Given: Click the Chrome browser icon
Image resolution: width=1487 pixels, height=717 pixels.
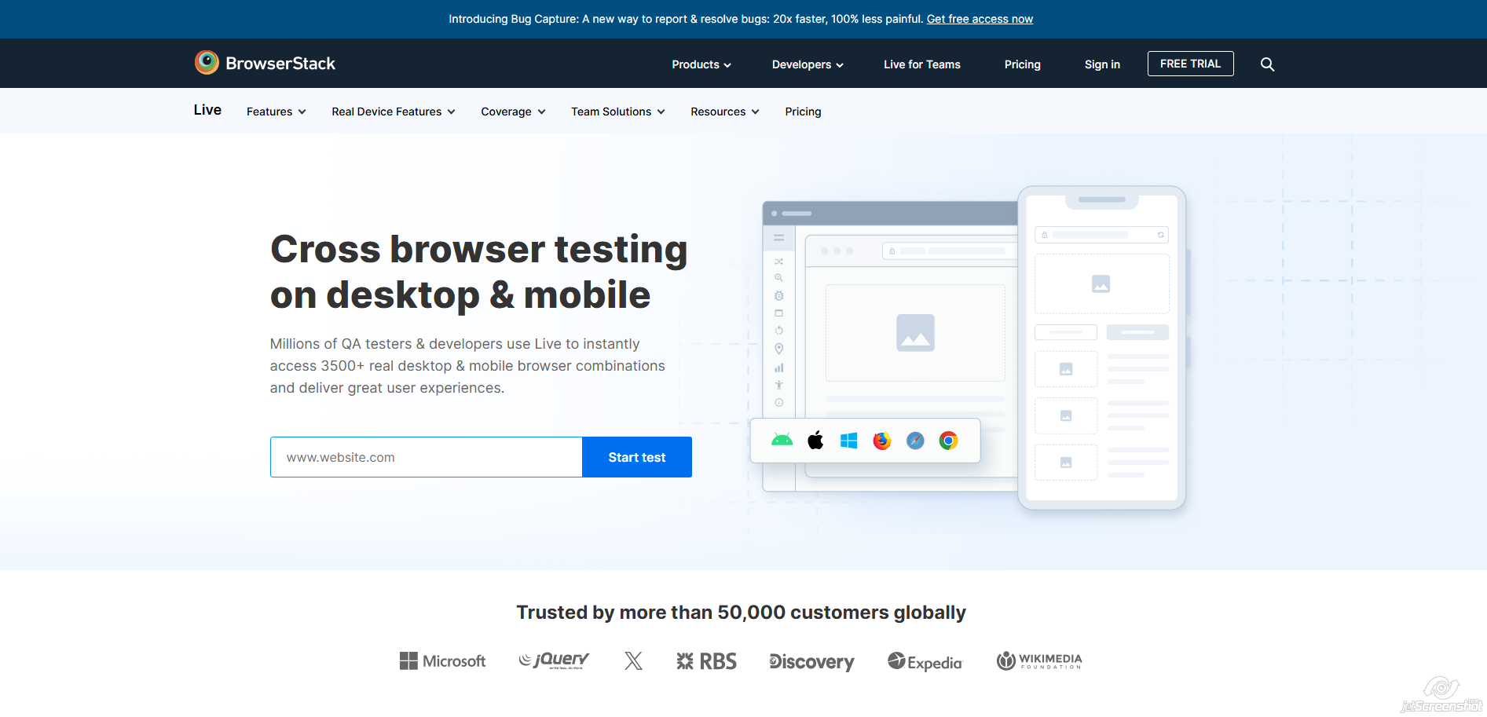Looking at the screenshot, I should pos(948,441).
